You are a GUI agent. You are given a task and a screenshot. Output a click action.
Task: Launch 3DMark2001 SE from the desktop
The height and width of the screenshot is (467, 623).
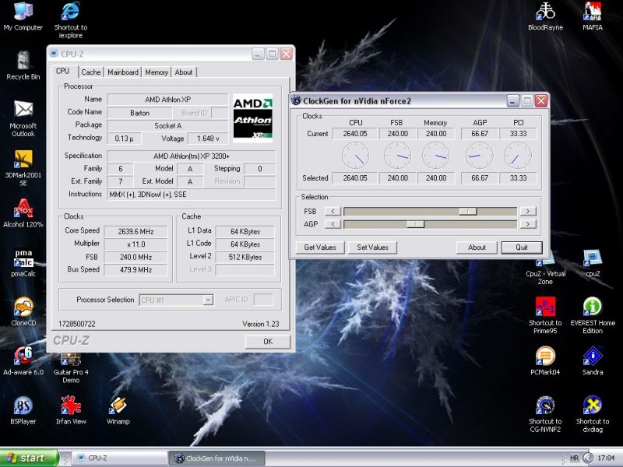click(x=23, y=160)
